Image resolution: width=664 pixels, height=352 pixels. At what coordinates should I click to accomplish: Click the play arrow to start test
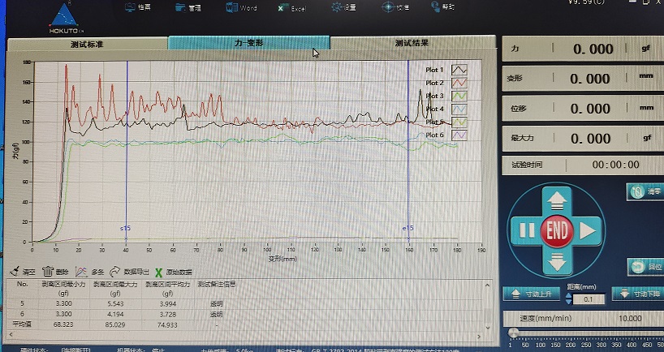pos(589,231)
